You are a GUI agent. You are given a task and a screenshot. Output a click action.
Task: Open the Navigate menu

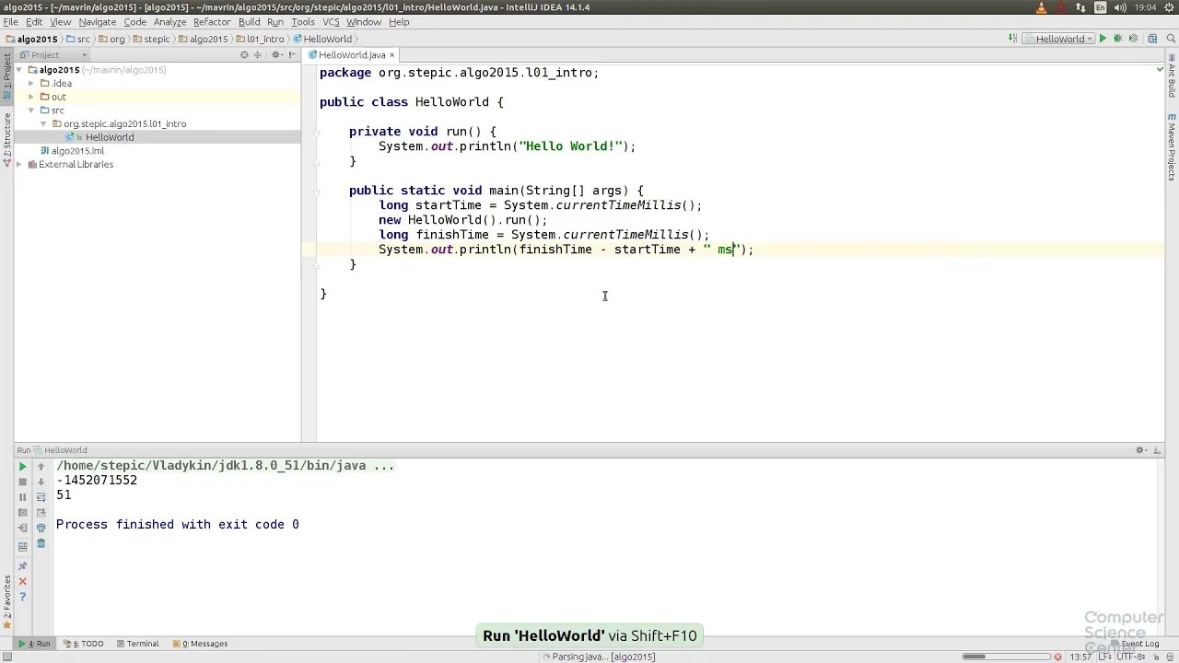coord(97,22)
